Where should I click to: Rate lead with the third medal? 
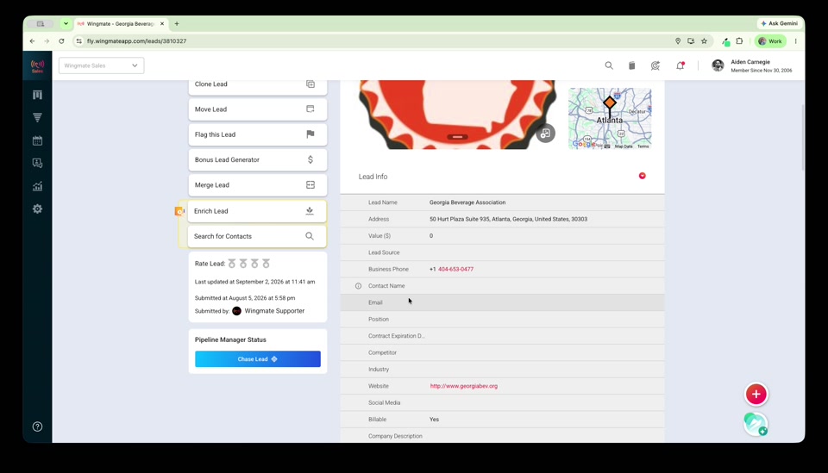(x=254, y=264)
